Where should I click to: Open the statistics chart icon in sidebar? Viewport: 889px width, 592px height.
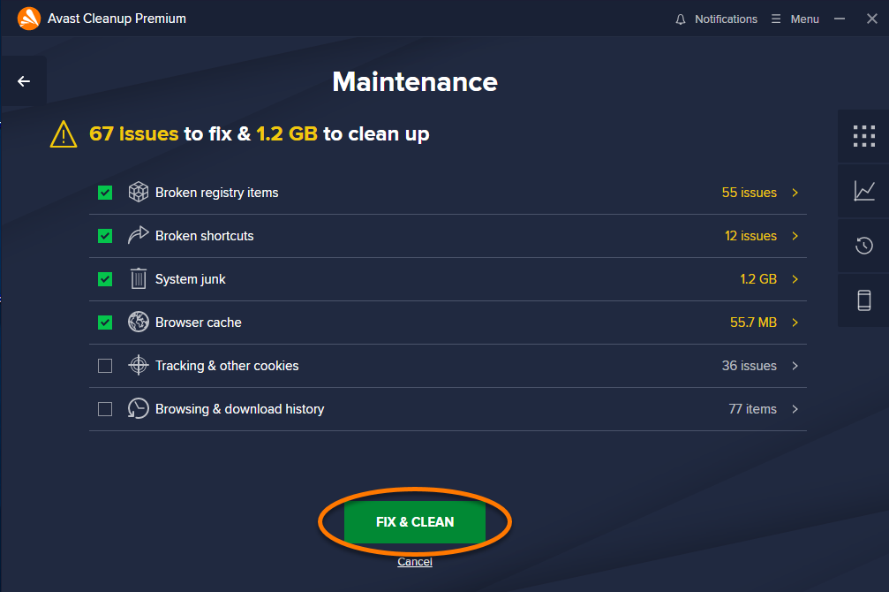pos(864,191)
